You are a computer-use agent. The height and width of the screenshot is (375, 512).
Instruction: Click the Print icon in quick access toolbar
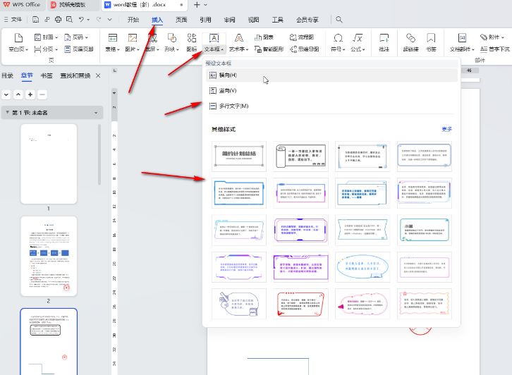58,20
